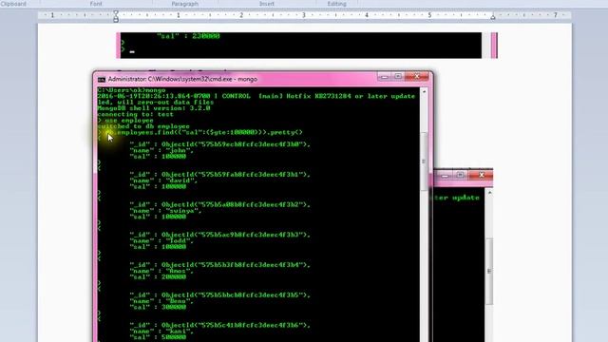Viewport: 608px width, 342px height.
Task: Click the "sal" : 500000 line
Action: [158, 337]
